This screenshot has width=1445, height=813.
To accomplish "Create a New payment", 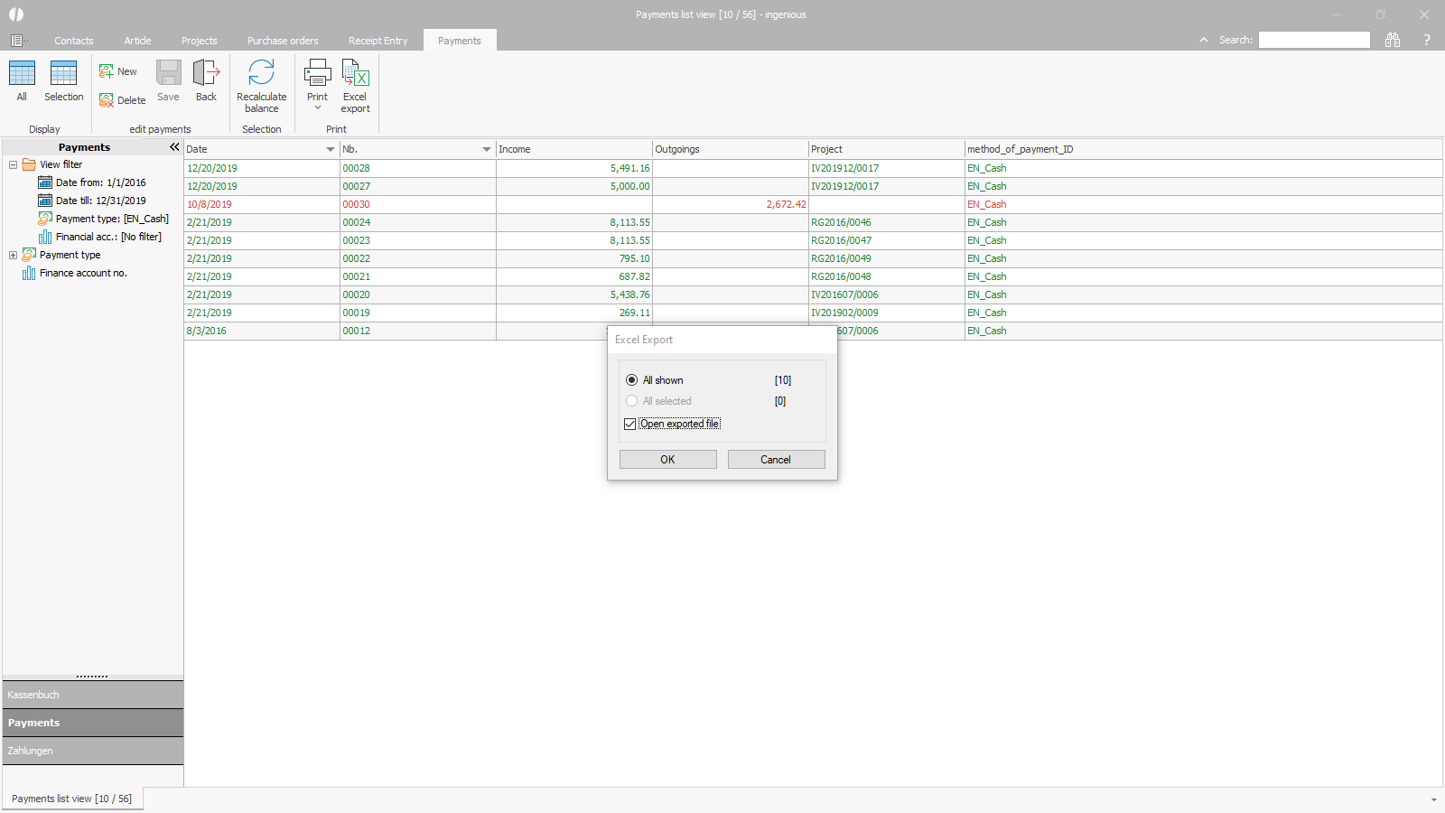I will (x=118, y=71).
